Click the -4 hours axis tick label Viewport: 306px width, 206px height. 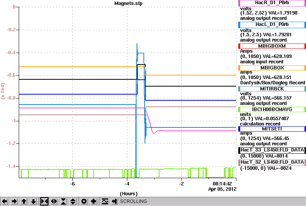pos(127,183)
